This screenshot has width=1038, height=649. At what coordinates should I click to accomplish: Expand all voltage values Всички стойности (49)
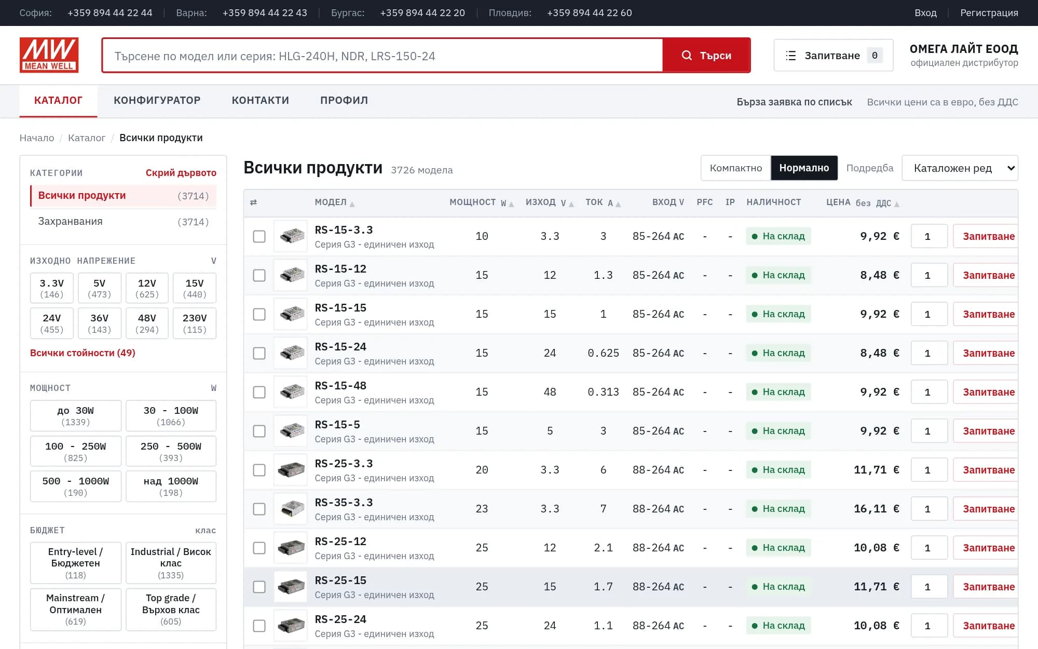(x=83, y=353)
